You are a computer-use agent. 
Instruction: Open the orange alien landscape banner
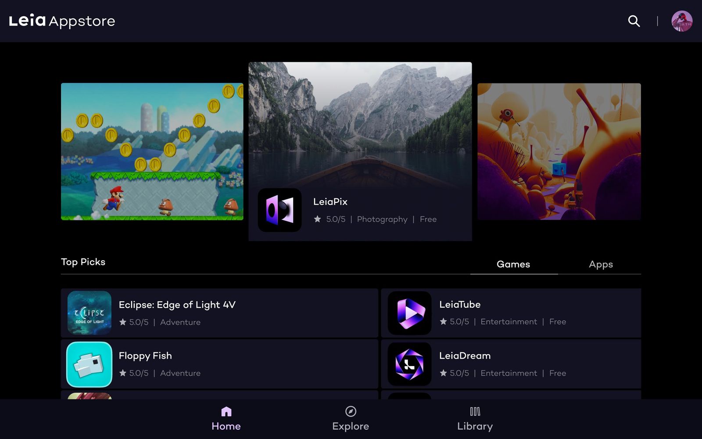tap(559, 151)
